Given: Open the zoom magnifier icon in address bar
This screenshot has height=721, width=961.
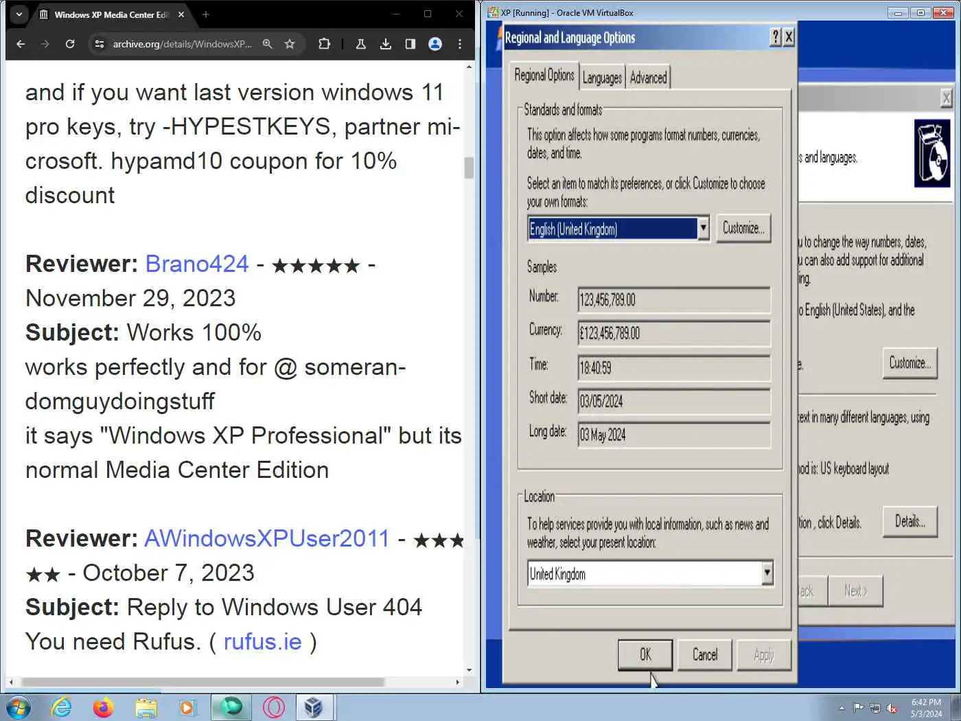Looking at the screenshot, I should click(x=268, y=44).
